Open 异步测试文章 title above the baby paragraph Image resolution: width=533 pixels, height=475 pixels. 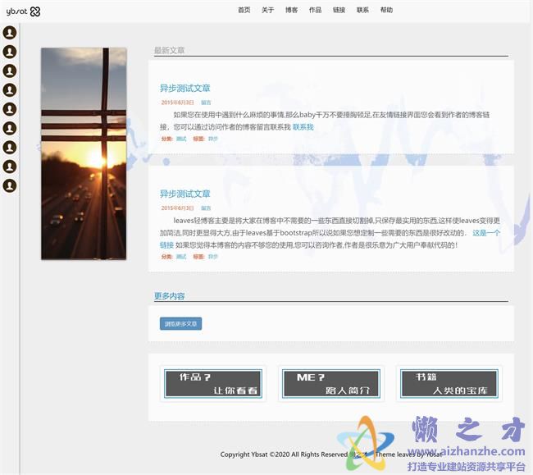pyautogui.click(x=185, y=89)
